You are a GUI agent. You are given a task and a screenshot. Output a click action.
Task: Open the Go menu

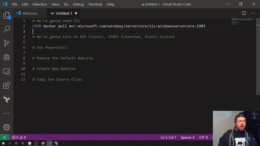[x=66, y=4]
